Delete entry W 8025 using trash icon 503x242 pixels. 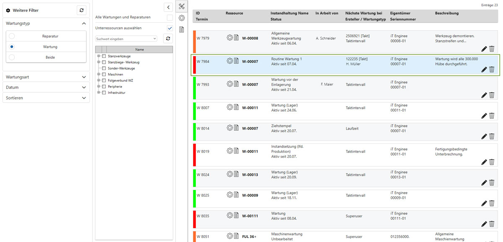(492, 203)
